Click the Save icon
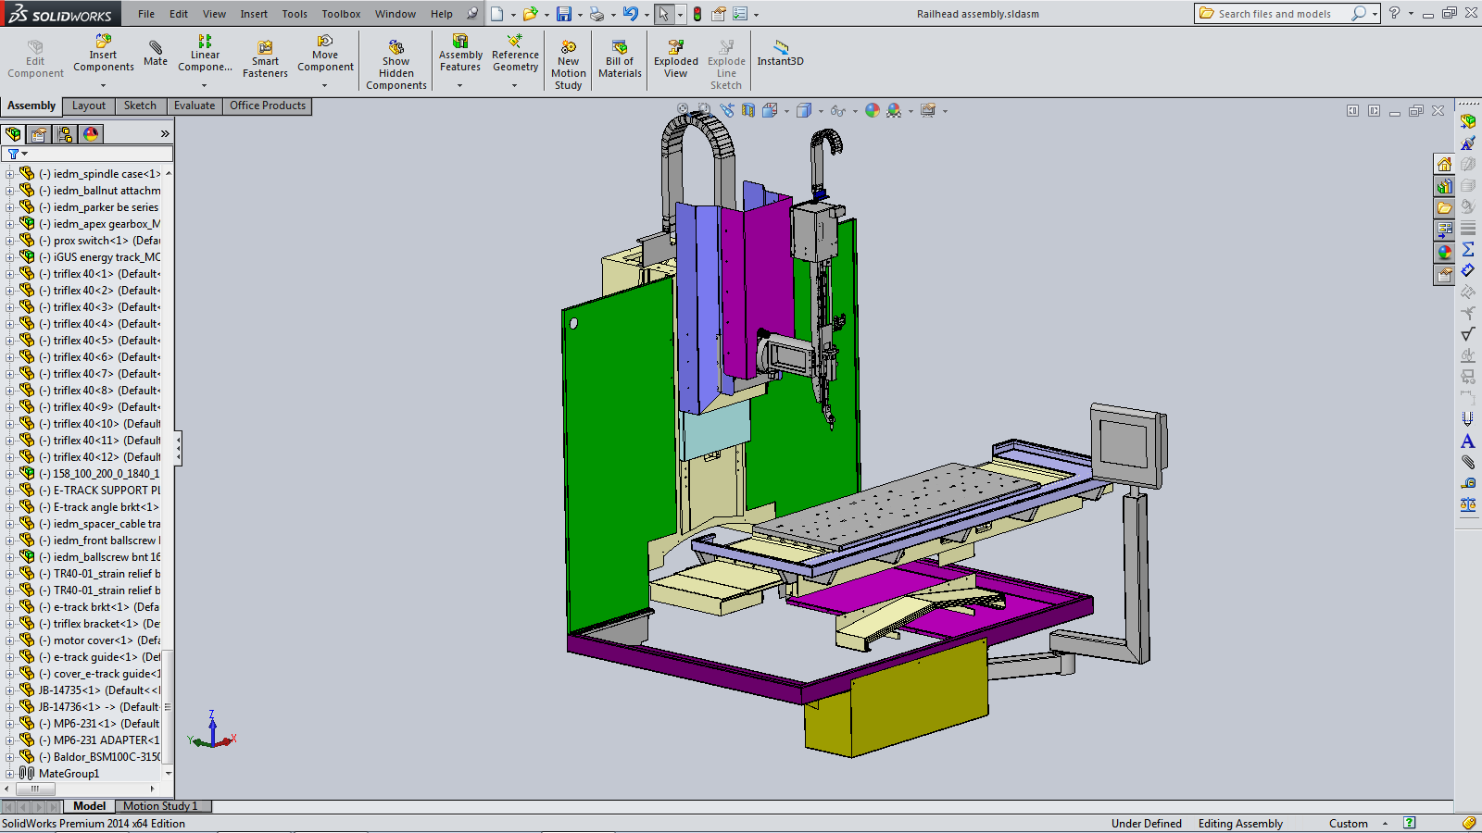Screen dimensions: 1482x833 pyautogui.click(x=563, y=14)
